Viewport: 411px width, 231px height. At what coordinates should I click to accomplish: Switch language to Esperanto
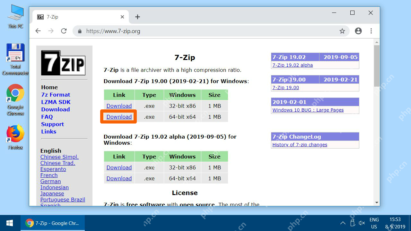click(53, 169)
